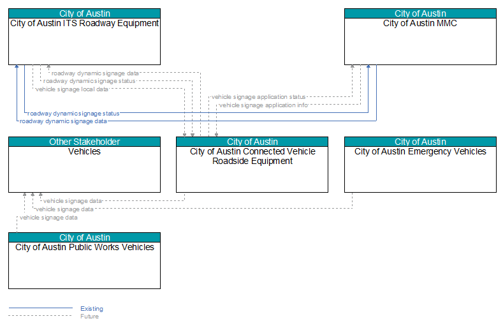Click gray 'roadway dynamic signage data' flow label
The width and height of the screenshot is (503, 328).
[95, 73]
